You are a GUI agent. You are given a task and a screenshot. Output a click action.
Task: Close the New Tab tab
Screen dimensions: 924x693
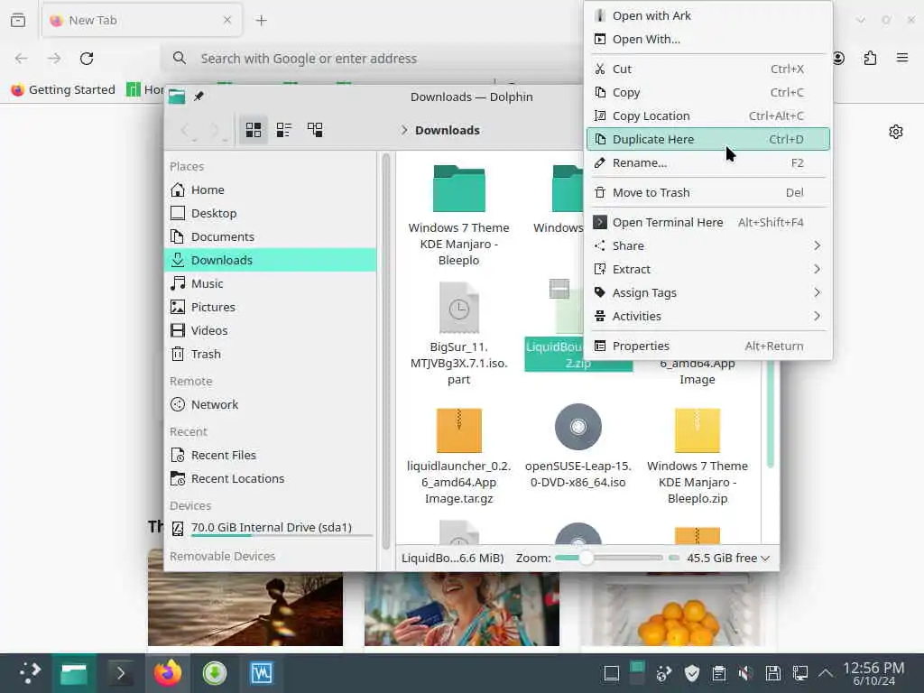[x=227, y=20]
